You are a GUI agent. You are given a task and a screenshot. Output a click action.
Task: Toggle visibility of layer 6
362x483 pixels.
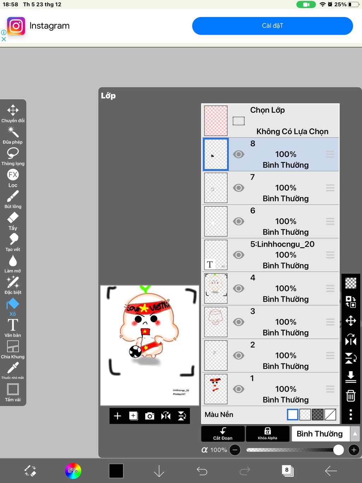pyautogui.click(x=239, y=222)
